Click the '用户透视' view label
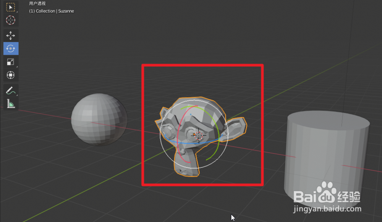Viewport: 382px width, 222px height. pos(37,3)
